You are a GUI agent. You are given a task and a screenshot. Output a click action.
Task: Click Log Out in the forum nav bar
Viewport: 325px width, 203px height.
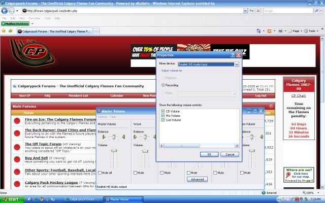(261, 96)
